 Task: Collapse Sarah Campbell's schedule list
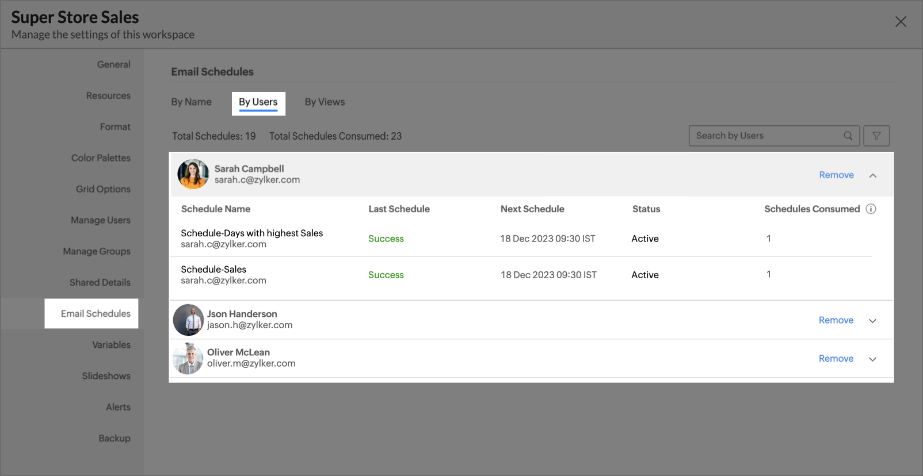(x=873, y=175)
